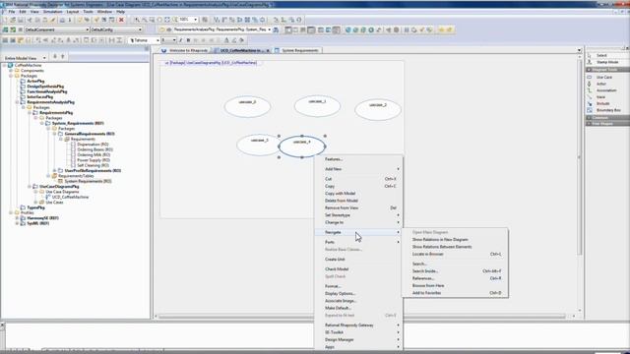This screenshot has width=630, height=354.
Task: Expand the HarmonySE profile node
Action: click(x=17, y=218)
